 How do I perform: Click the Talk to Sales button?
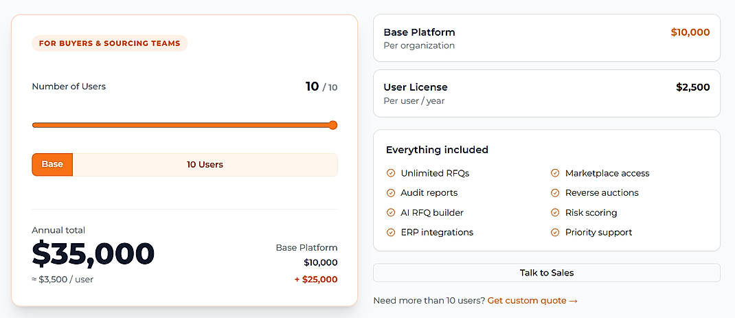pyautogui.click(x=547, y=273)
